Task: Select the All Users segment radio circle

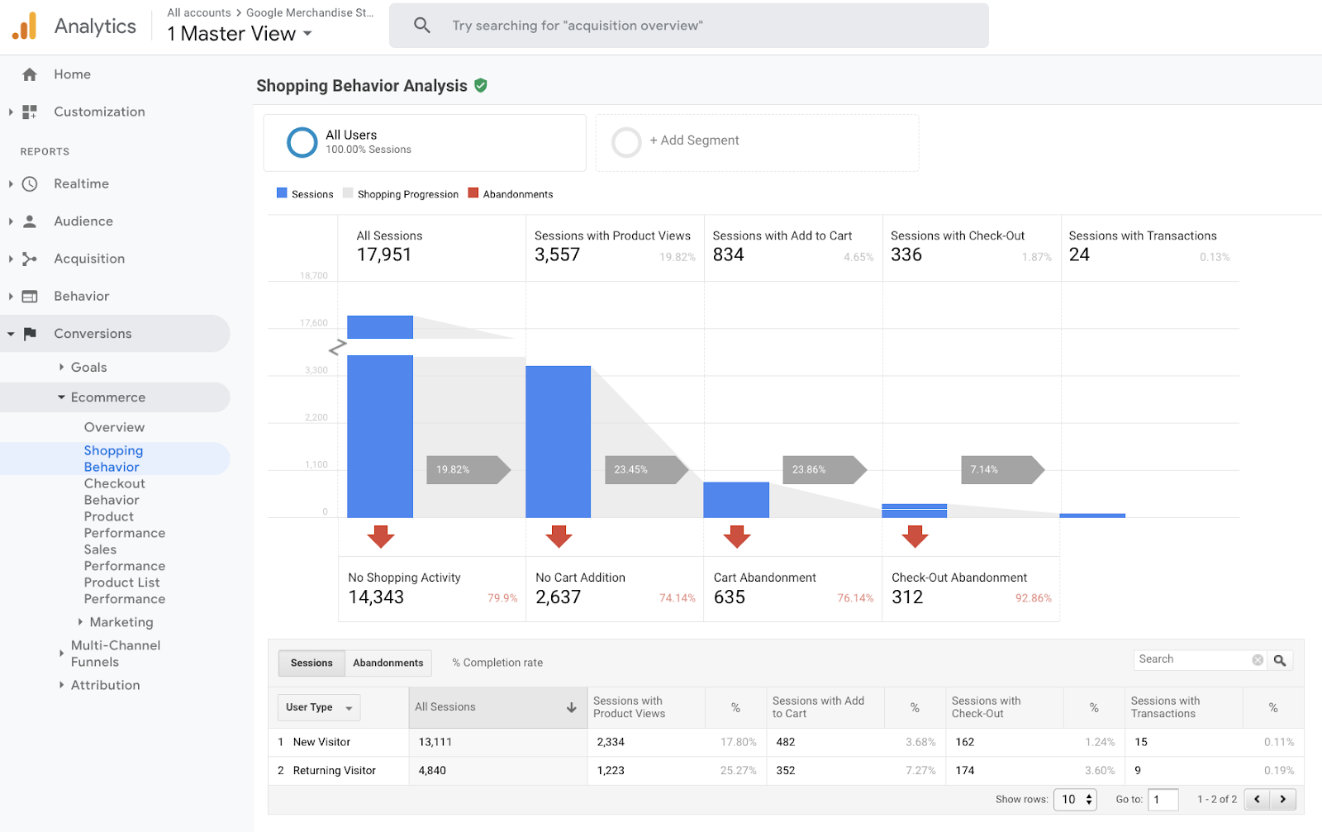Action: (x=302, y=142)
